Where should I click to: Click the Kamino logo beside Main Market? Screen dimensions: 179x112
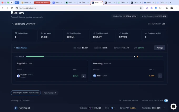(16, 108)
